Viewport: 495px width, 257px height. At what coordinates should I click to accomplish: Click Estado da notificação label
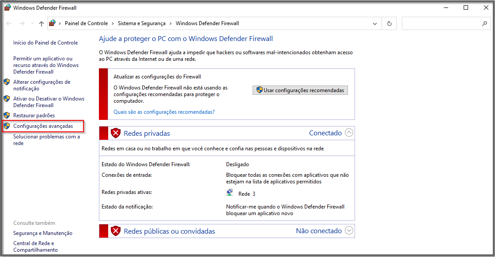[x=127, y=207]
